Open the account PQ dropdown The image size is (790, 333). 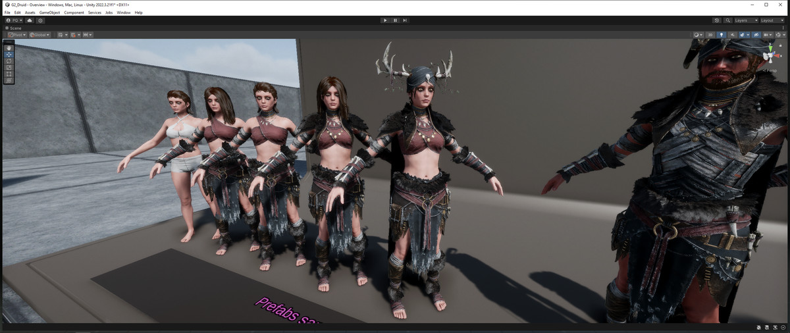pos(14,20)
